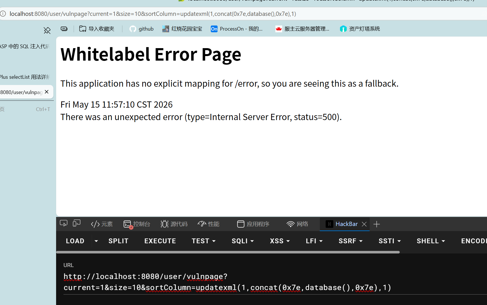Click the HackBar EXECUTE button

pos(160,241)
